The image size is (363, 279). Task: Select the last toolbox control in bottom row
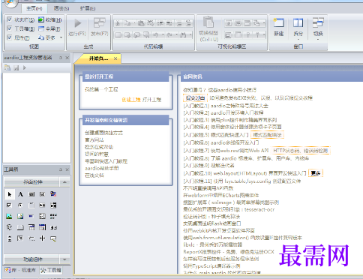click(53, 238)
